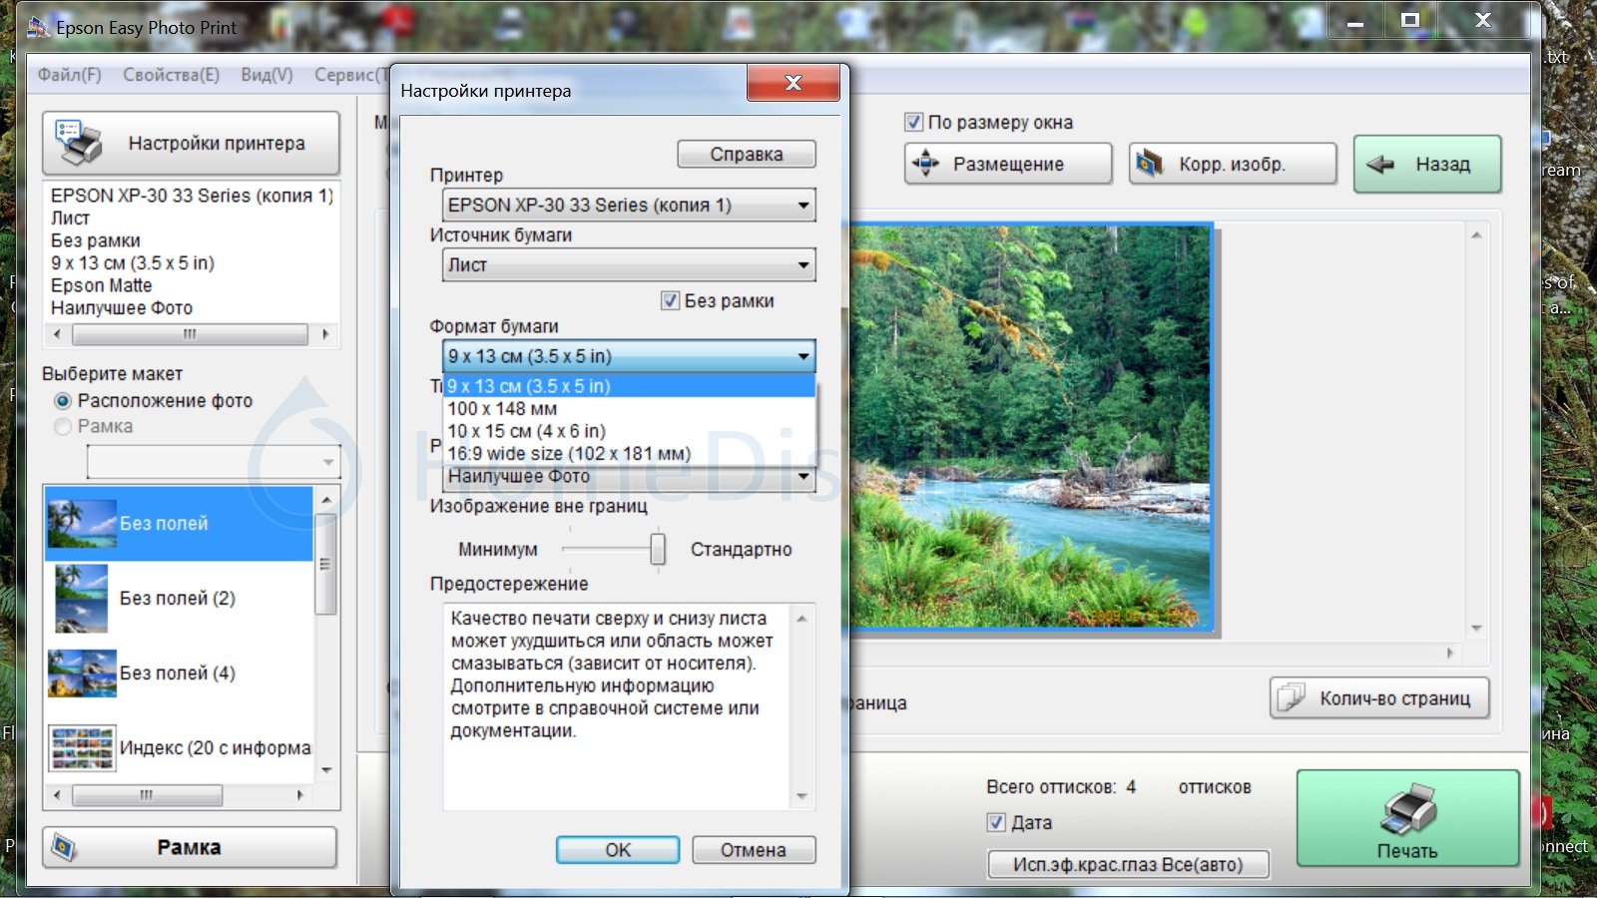
Task: Click preview pane scroll down arrow
Action: click(1476, 629)
